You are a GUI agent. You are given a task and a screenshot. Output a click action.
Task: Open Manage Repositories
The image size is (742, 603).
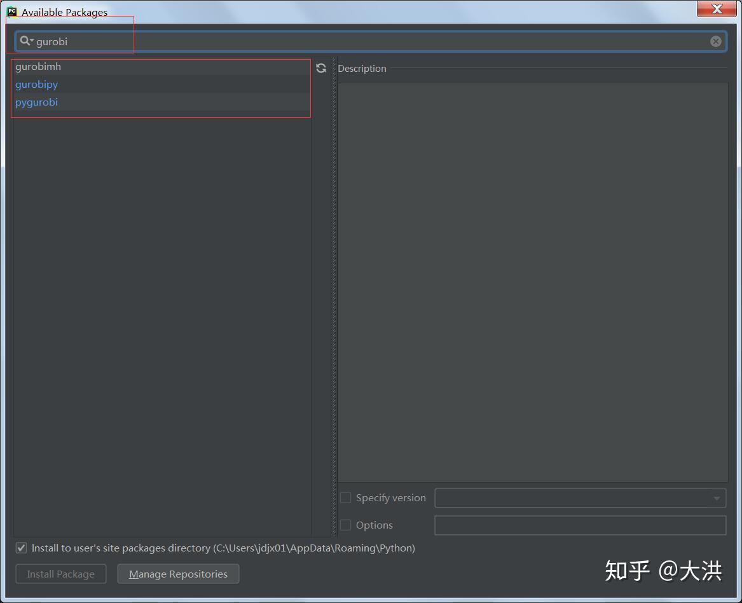click(x=178, y=574)
